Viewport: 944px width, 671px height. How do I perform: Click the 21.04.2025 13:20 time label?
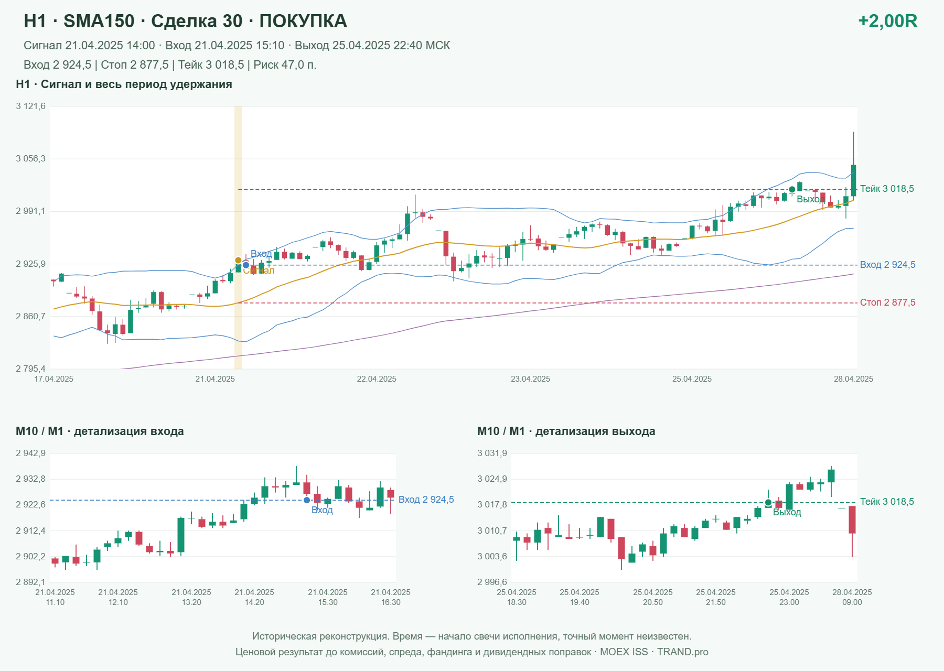pyautogui.click(x=191, y=597)
